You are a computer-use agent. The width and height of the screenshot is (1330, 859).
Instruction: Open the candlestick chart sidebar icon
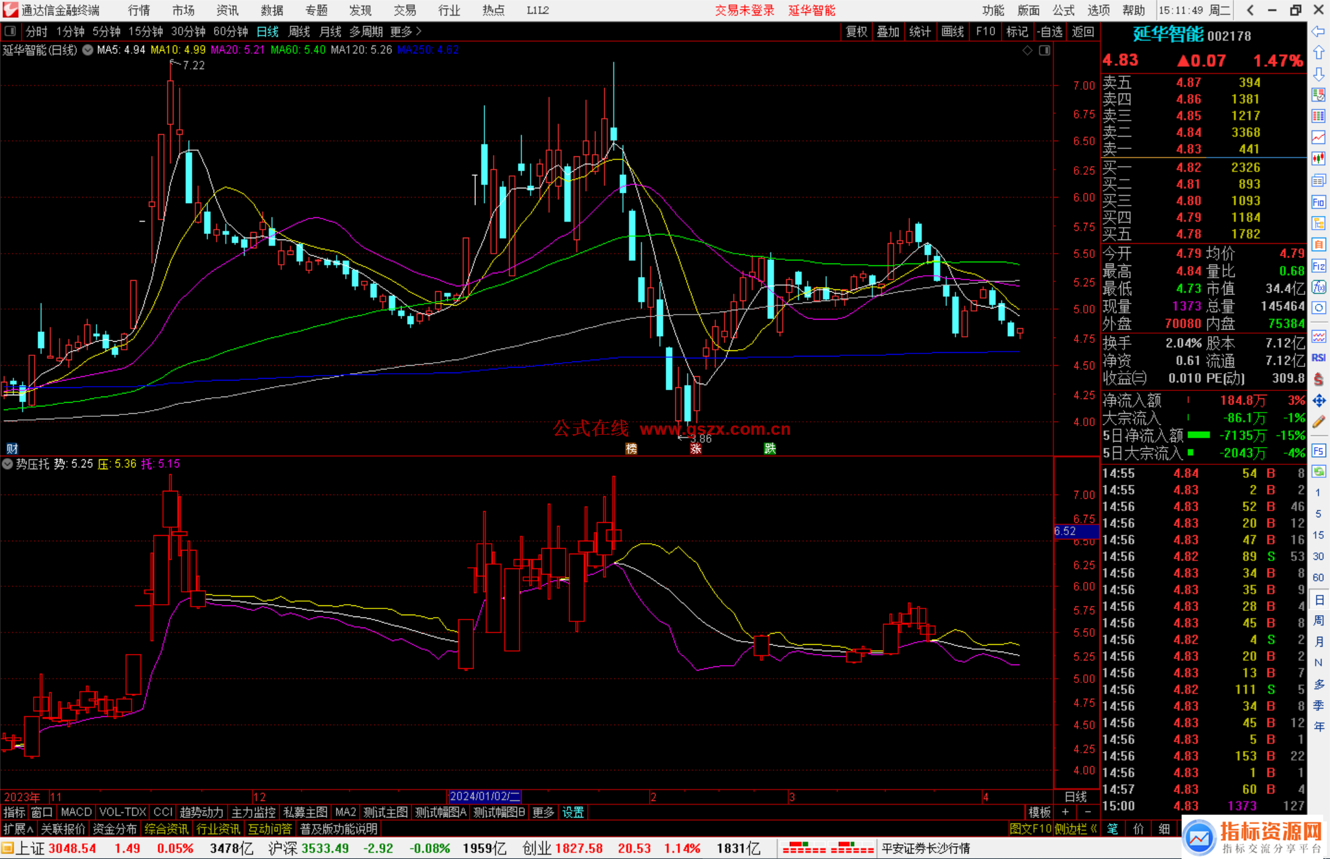1318,158
